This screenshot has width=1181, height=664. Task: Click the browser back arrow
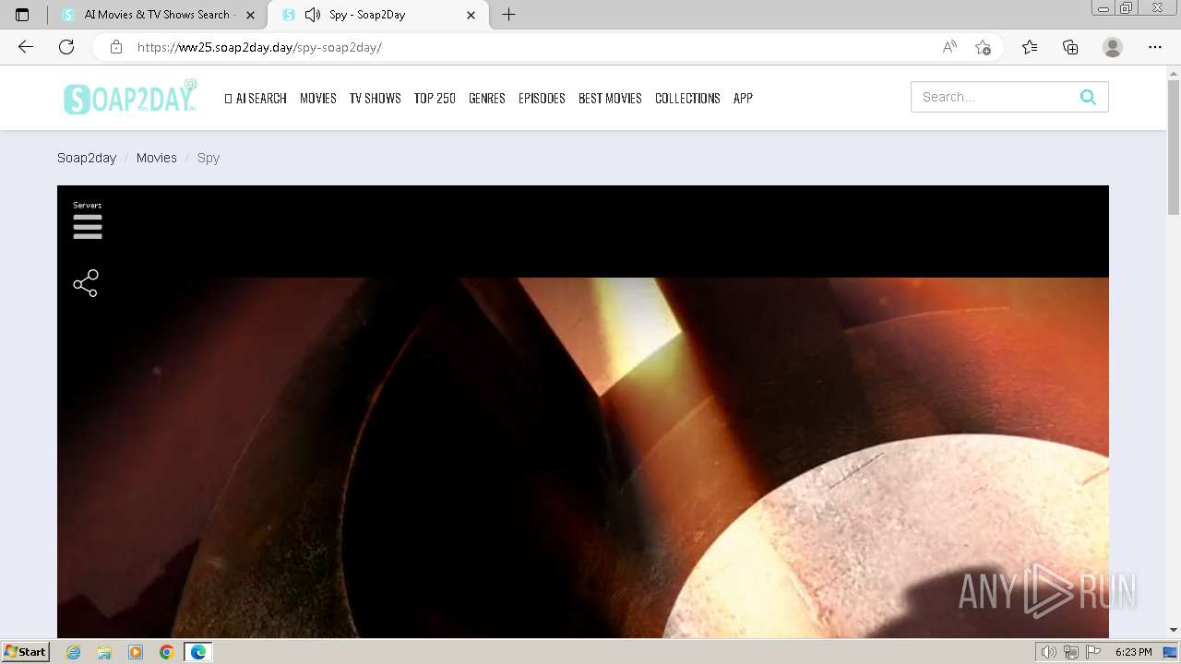tap(26, 47)
